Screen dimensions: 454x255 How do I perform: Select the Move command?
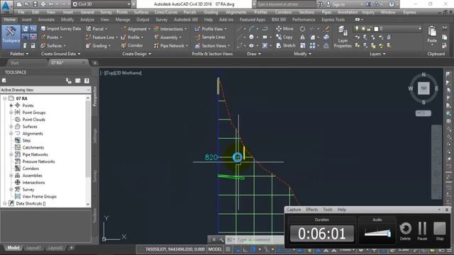pos(284,28)
